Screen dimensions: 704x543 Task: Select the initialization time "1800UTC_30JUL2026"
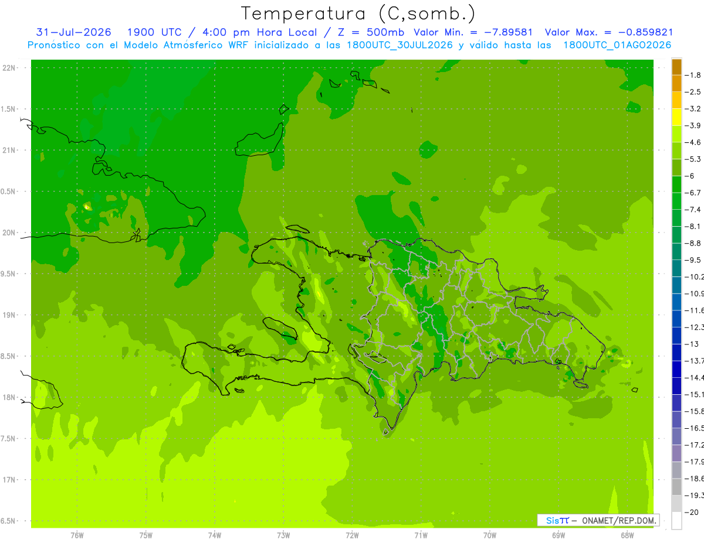pyautogui.click(x=401, y=45)
